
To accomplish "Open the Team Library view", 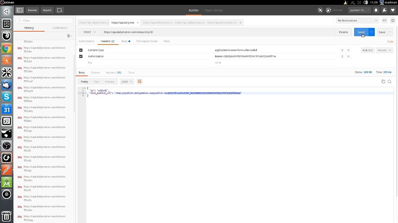I will click(214, 10).
